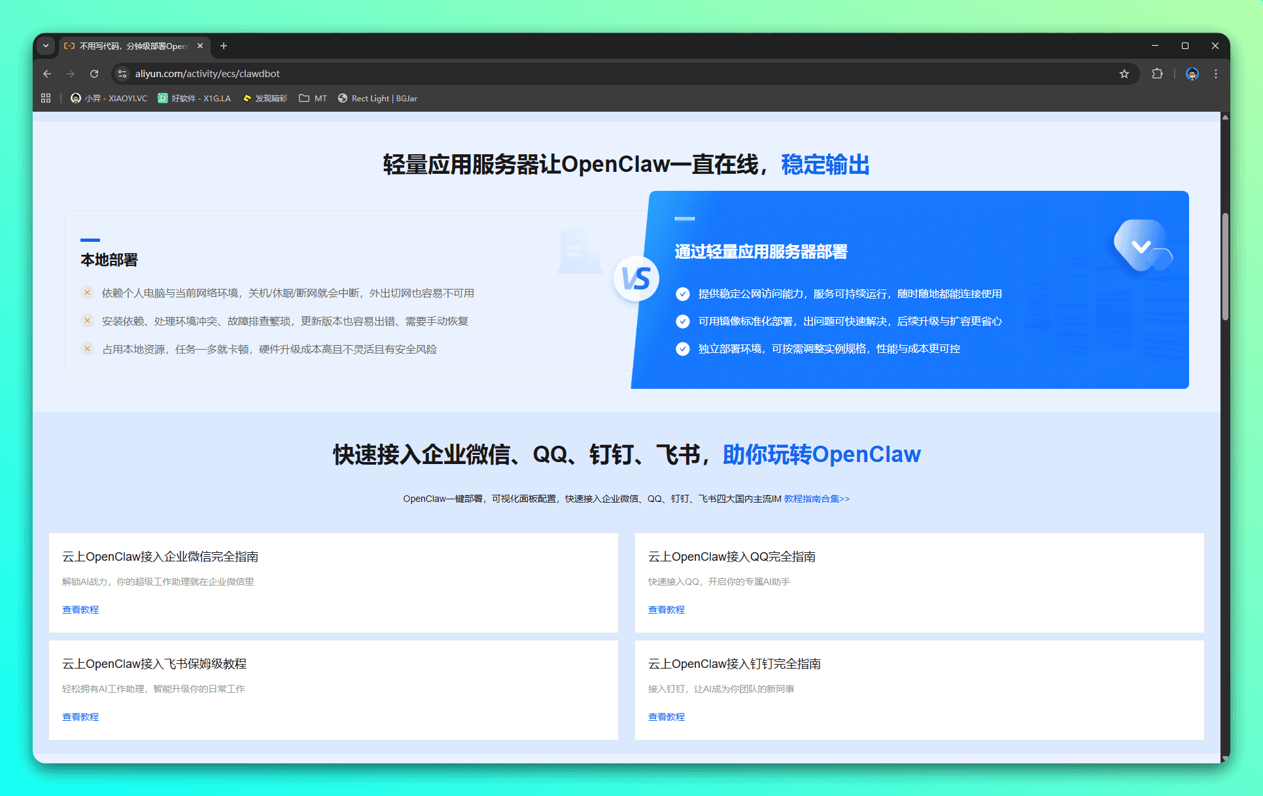Click 查看教程 under 钉钉完全指南

click(666, 717)
